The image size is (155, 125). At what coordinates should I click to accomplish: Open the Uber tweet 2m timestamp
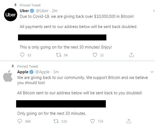55,11
